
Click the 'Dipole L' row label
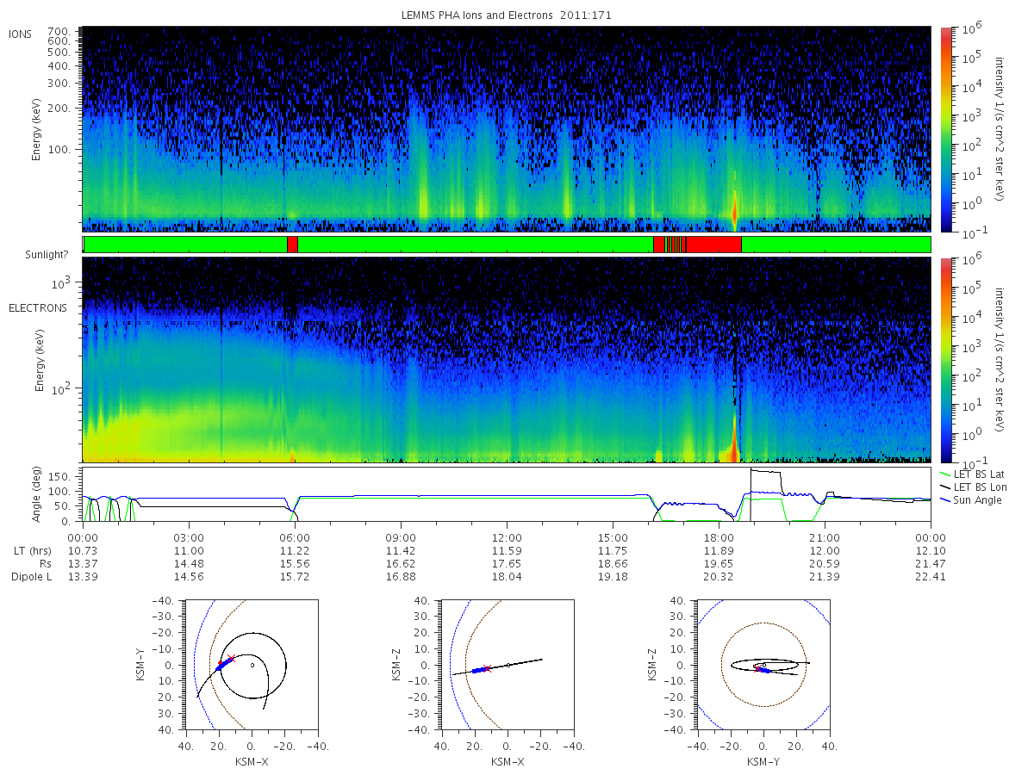[31, 577]
